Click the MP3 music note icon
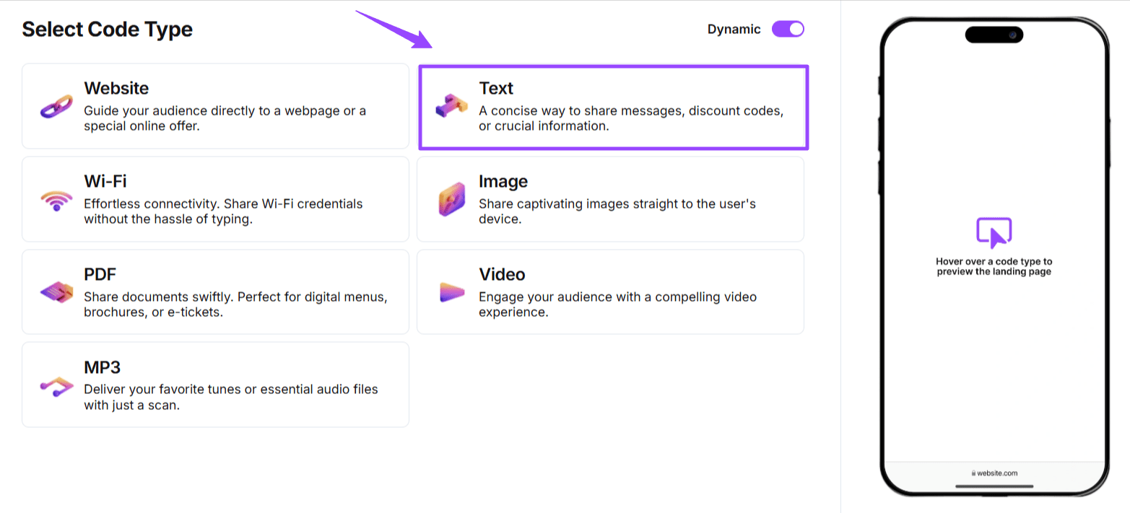The image size is (1130, 513). coord(56,385)
